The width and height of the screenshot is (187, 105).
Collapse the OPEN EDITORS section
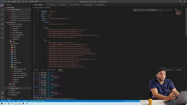click(x=11, y=7)
